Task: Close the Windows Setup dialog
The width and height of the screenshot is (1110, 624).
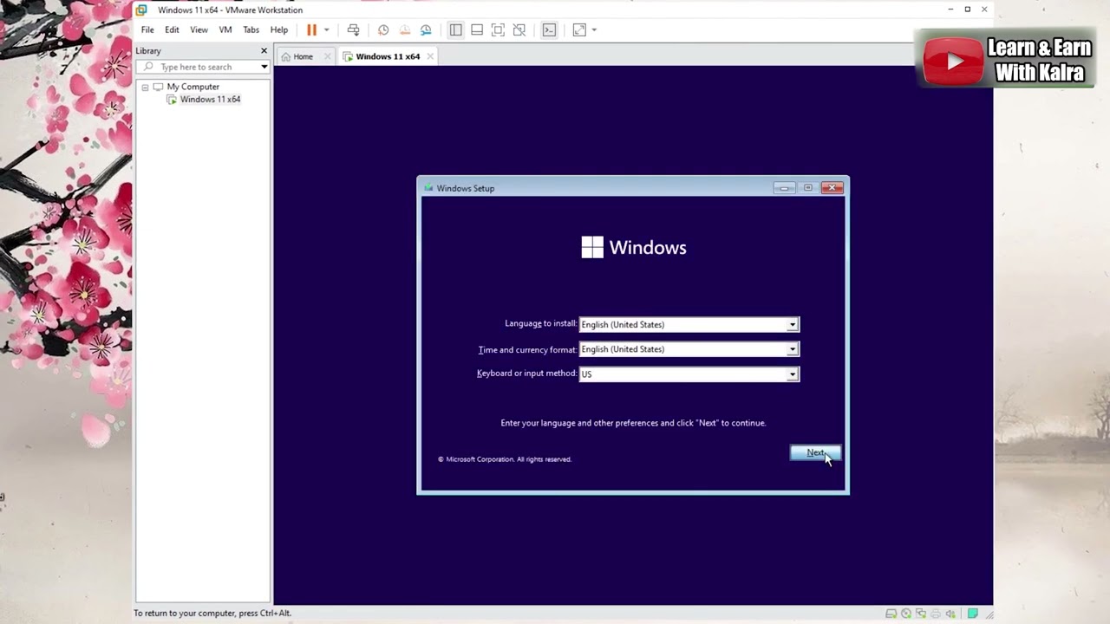Action: (832, 188)
